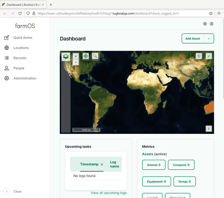Sort by Timestamp column header
224x198 pixels.
pyautogui.click(x=92, y=164)
